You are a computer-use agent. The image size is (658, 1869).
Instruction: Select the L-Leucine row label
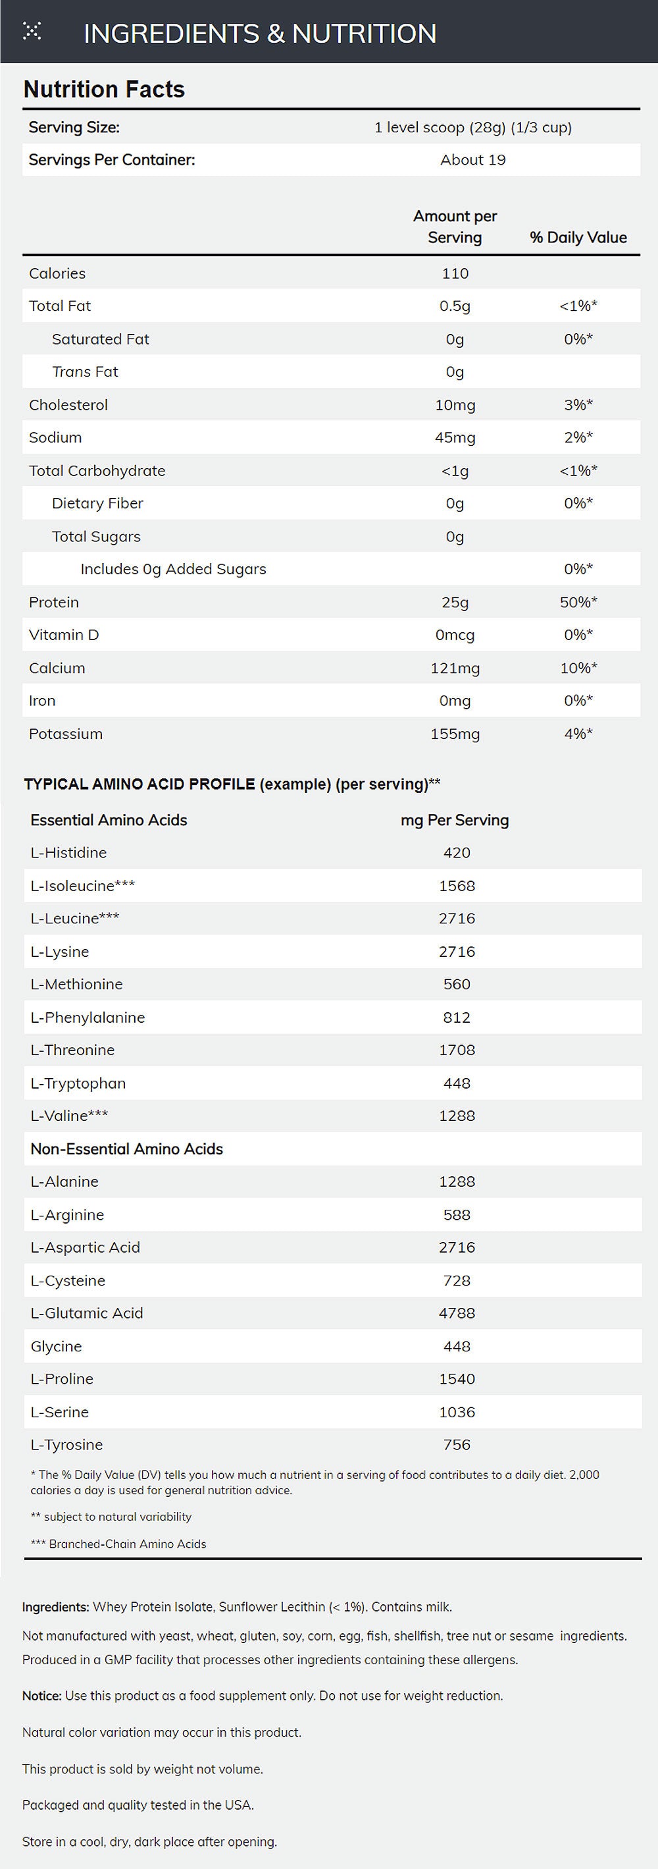click(x=74, y=919)
